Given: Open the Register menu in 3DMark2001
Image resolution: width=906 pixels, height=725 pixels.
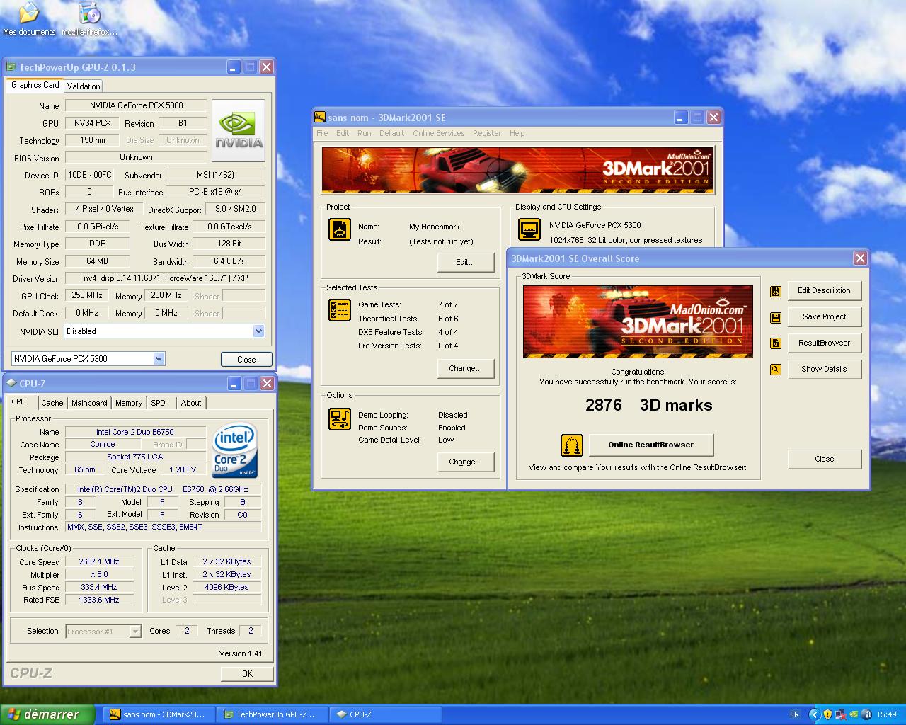Looking at the screenshot, I should coord(487,133).
